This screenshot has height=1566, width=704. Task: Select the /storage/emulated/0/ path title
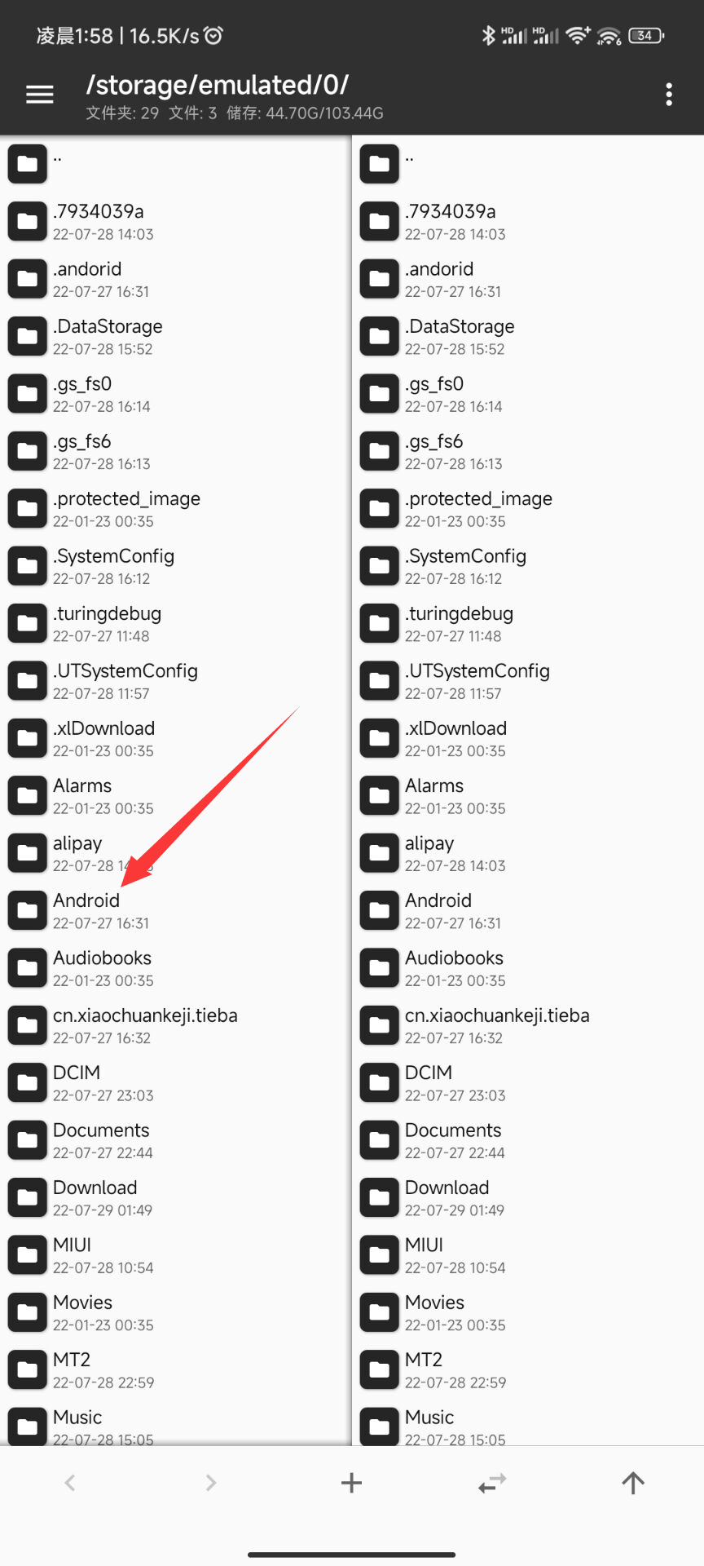point(218,85)
